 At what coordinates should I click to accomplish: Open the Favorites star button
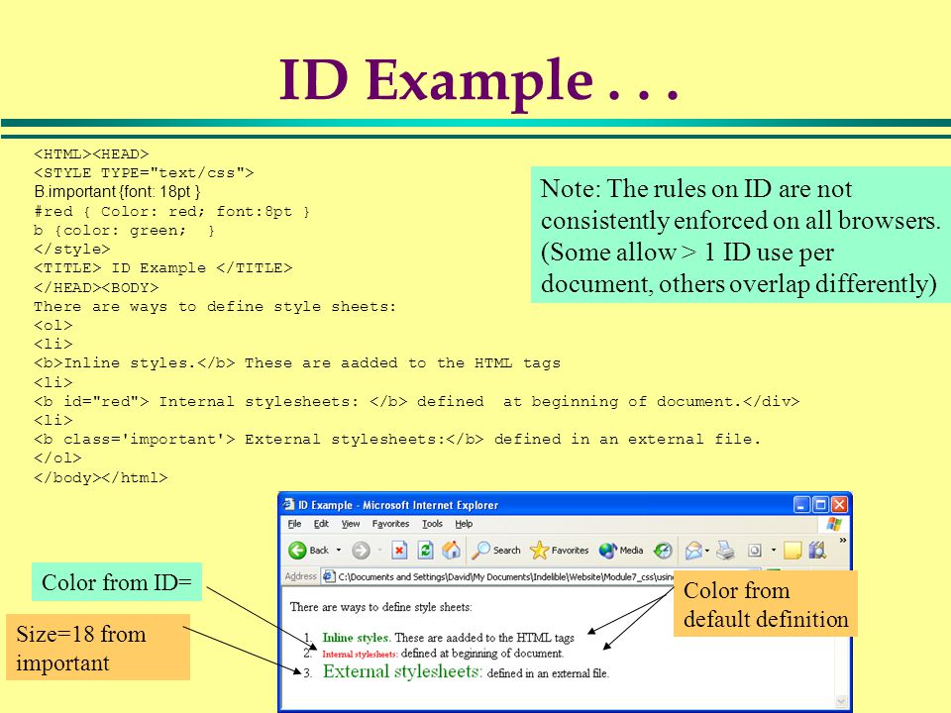pyautogui.click(x=559, y=550)
